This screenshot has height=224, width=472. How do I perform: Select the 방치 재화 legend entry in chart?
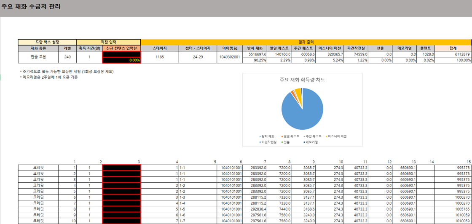pyautogui.click(x=267, y=136)
